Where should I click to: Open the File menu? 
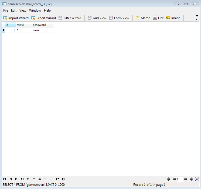(x=6, y=10)
